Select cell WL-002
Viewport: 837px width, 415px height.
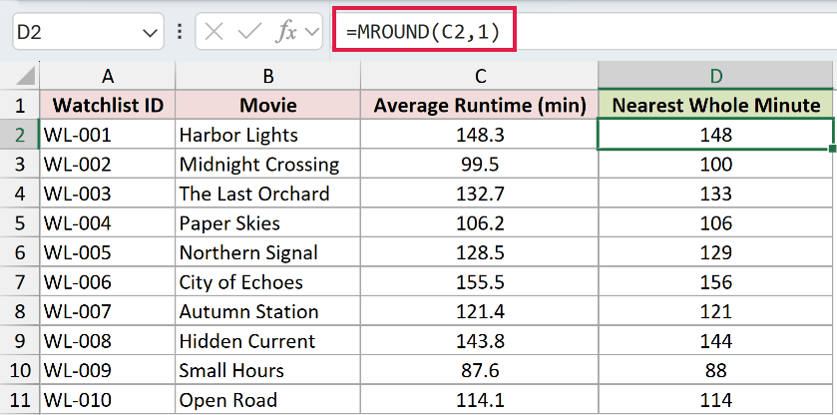click(x=108, y=164)
